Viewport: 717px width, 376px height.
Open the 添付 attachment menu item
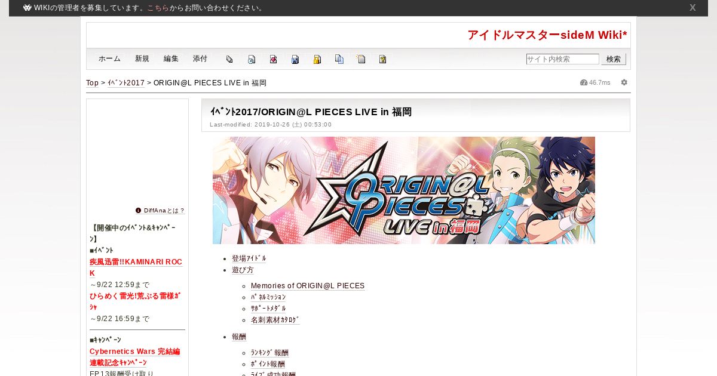pos(200,58)
